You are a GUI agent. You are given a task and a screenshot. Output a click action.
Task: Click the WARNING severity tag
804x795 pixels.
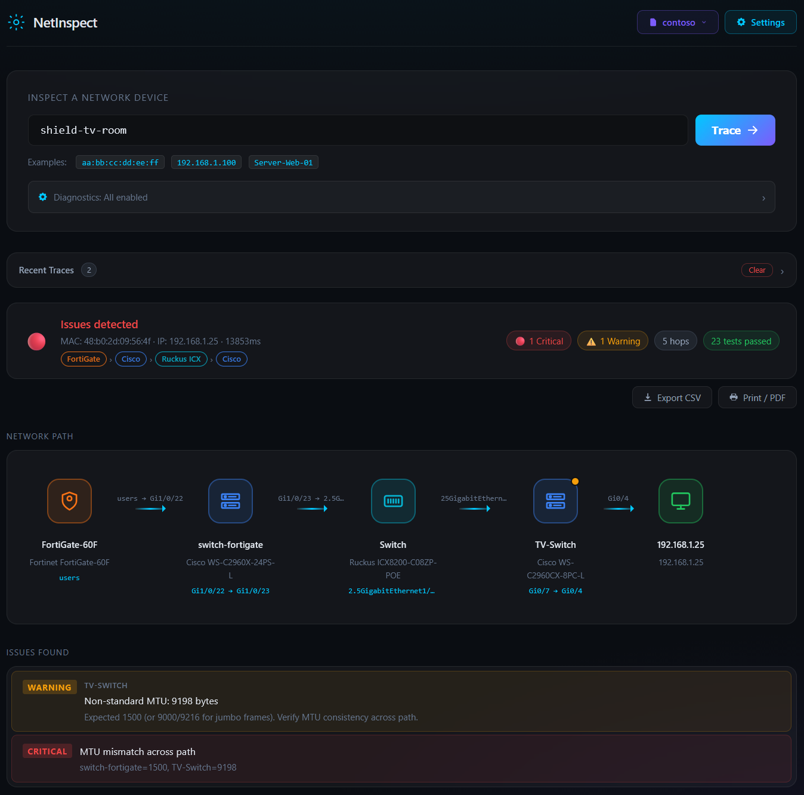(50, 687)
